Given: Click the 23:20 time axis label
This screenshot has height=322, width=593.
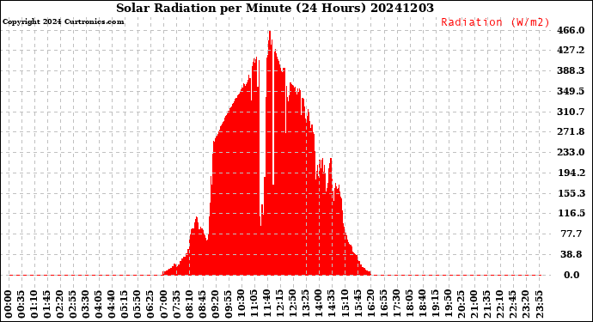Looking at the screenshot, I should tap(526, 304).
